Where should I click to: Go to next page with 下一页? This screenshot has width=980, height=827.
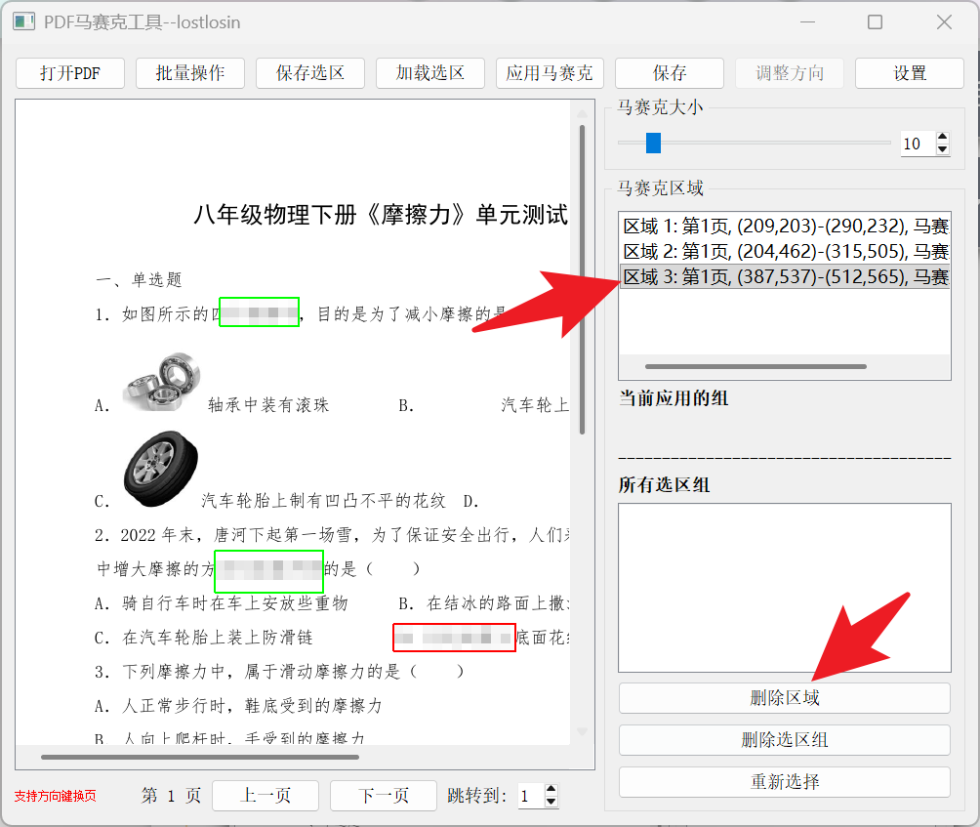coord(383,795)
